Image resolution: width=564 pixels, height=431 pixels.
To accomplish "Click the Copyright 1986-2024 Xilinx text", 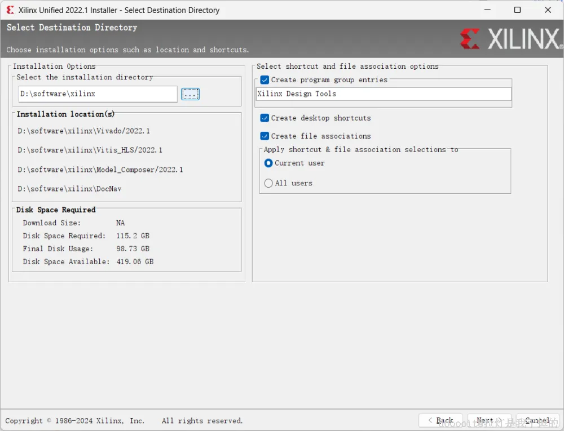I will click(75, 421).
